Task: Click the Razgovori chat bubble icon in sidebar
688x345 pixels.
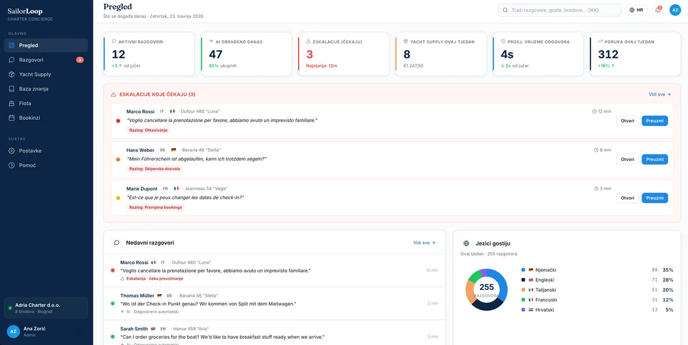Action: pyautogui.click(x=12, y=60)
